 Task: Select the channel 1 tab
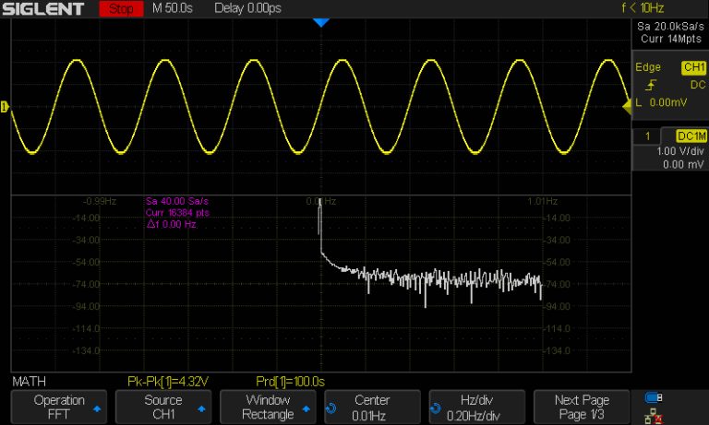[x=648, y=136]
